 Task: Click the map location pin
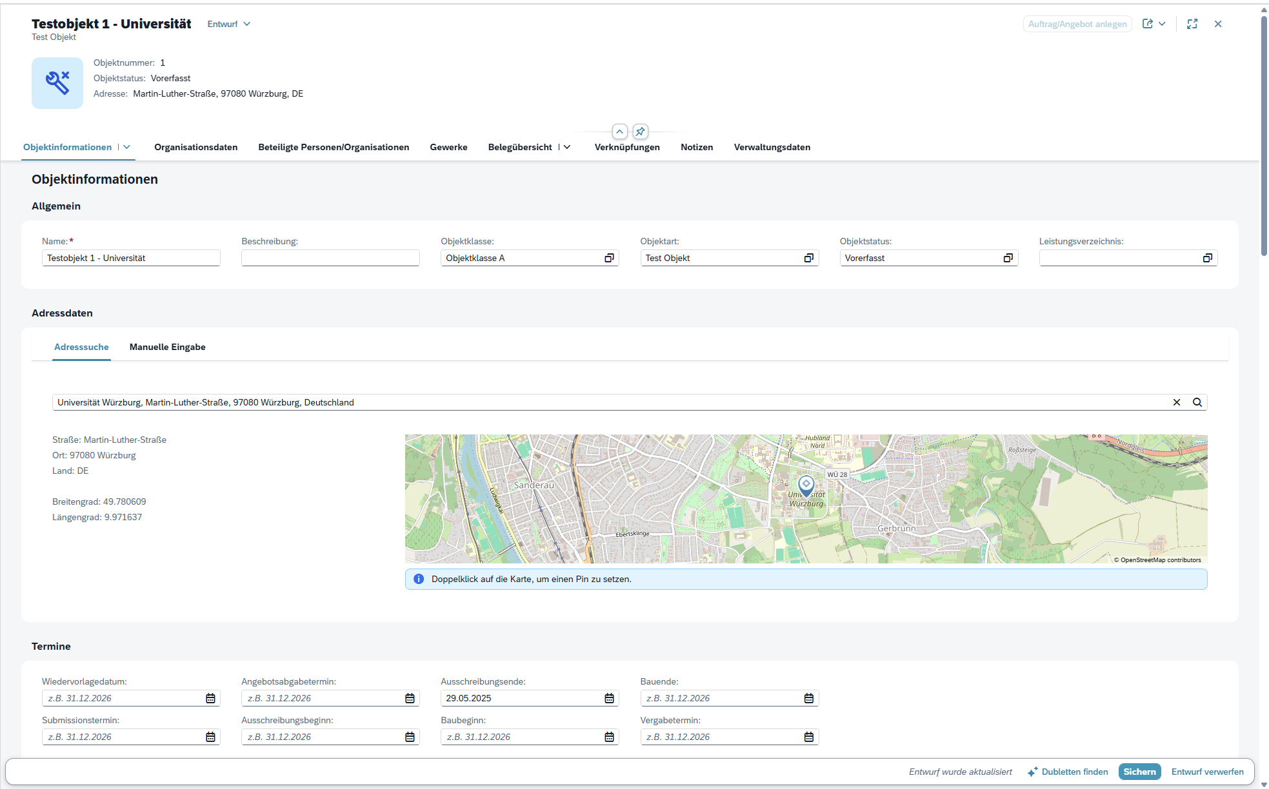click(x=806, y=485)
